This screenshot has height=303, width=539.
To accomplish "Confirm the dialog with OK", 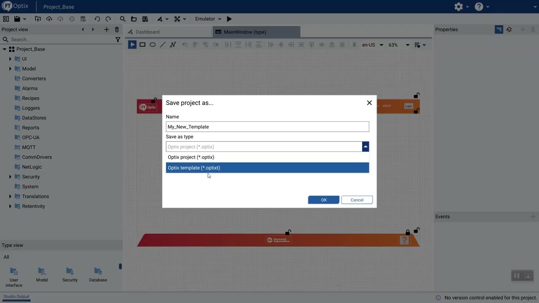I will [323, 200].
